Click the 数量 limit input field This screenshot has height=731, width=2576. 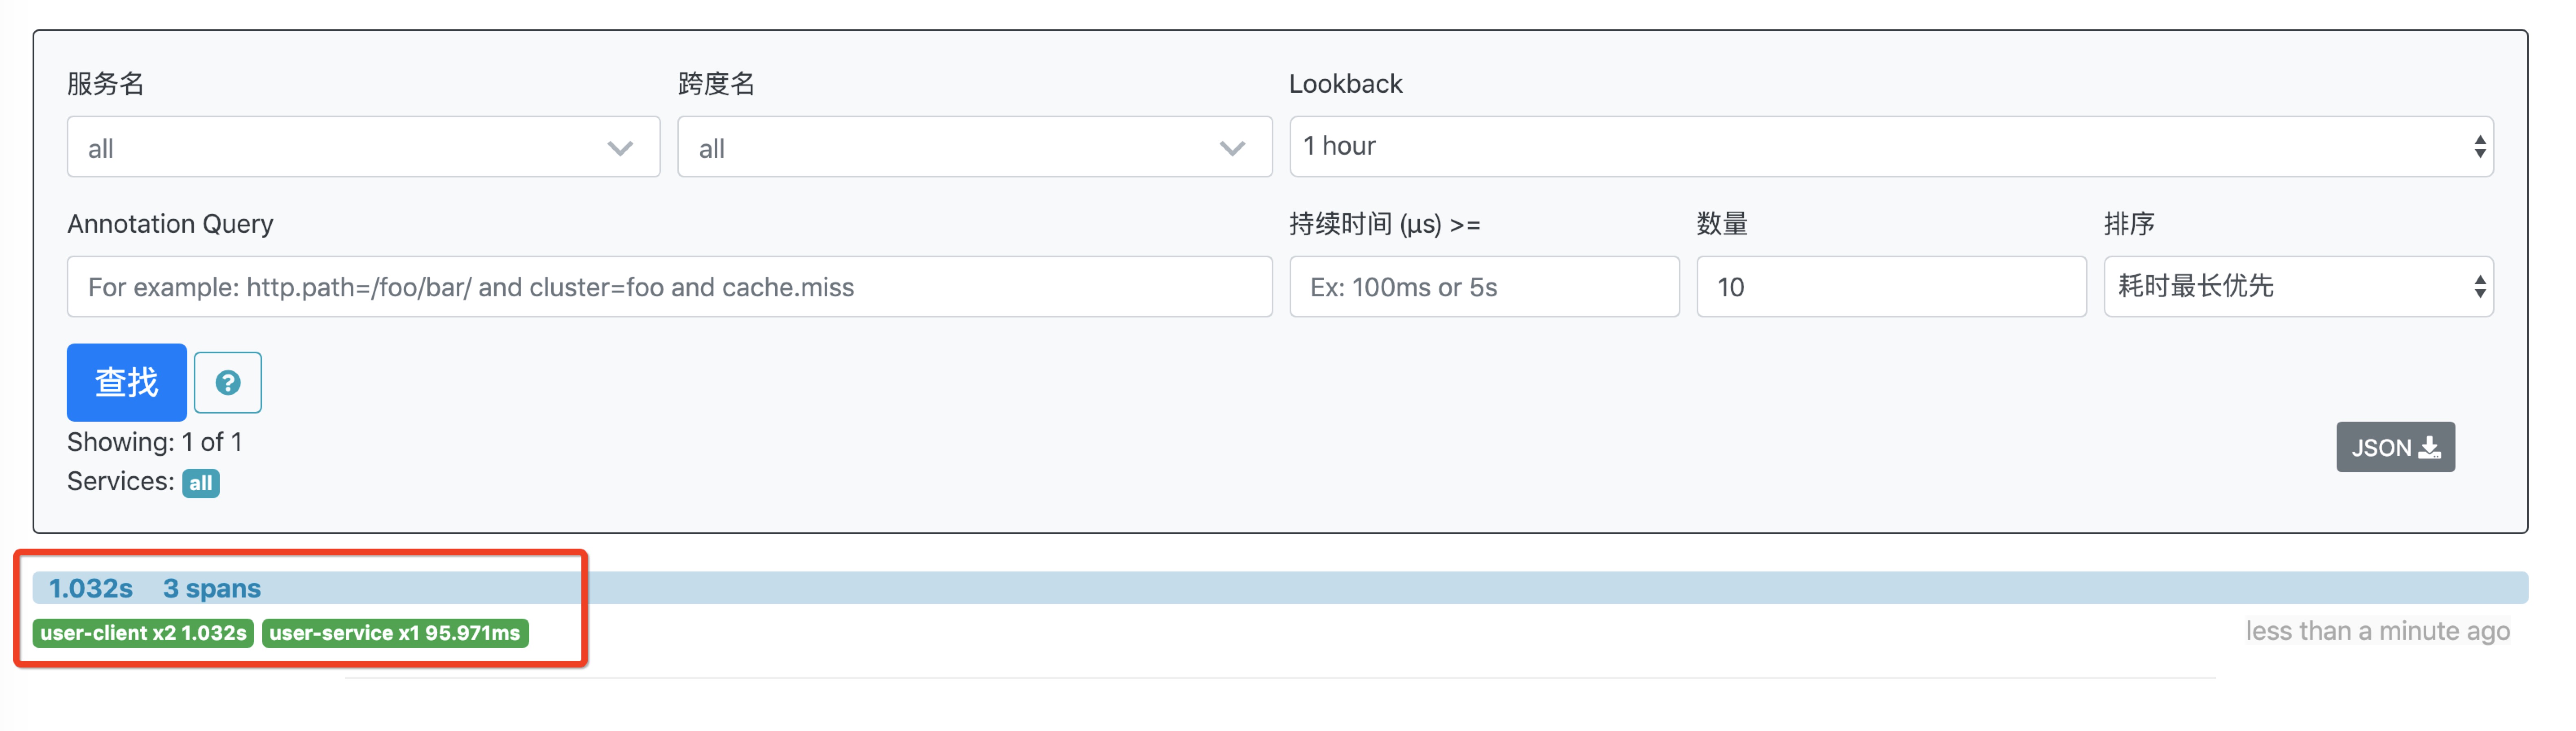coord(1890,287)
